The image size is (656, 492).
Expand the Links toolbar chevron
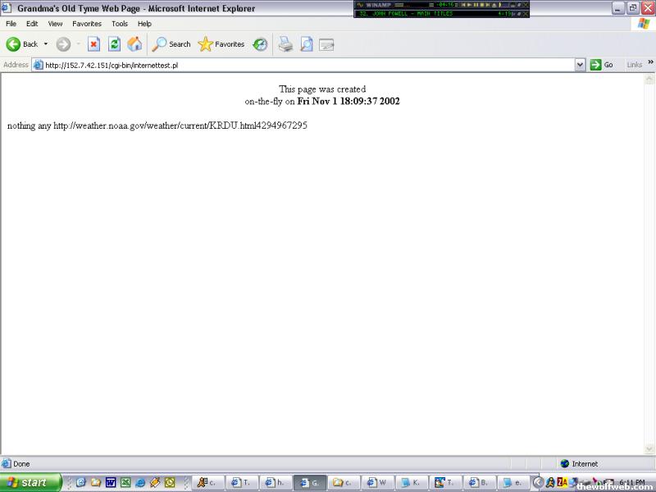pyautogui.click(x=651, y=62)
